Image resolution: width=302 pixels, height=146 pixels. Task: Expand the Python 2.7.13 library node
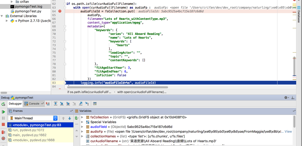point(7,21)
